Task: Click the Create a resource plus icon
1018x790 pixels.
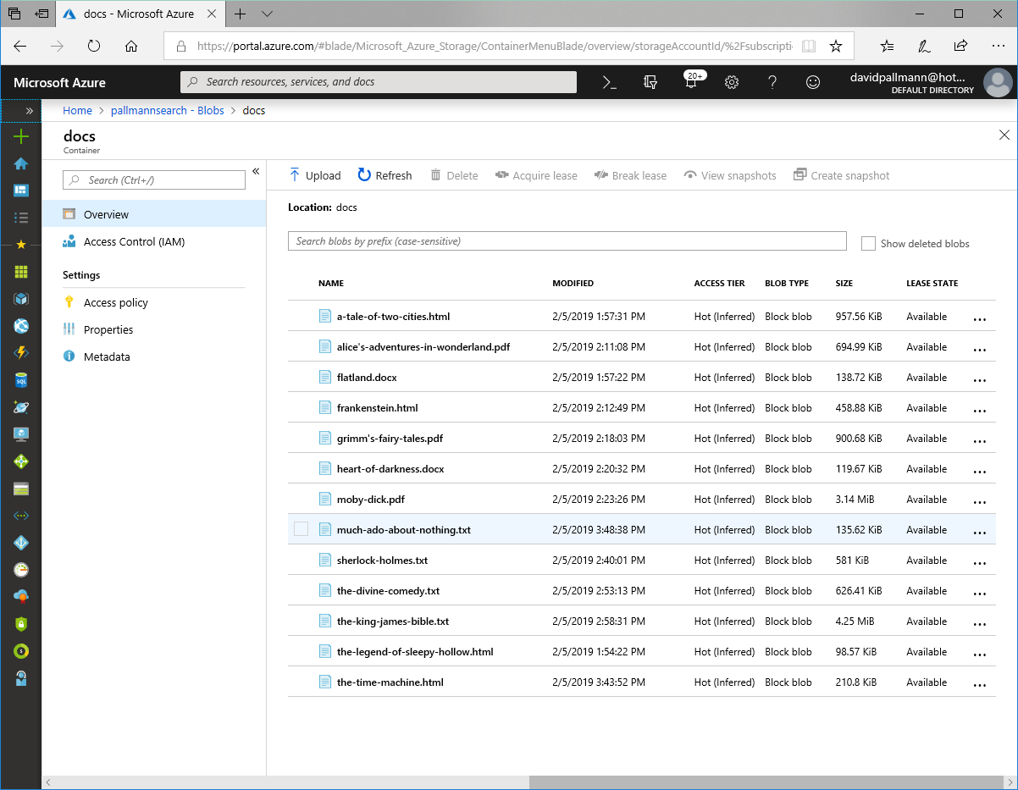Action: (x=20, y=137)
